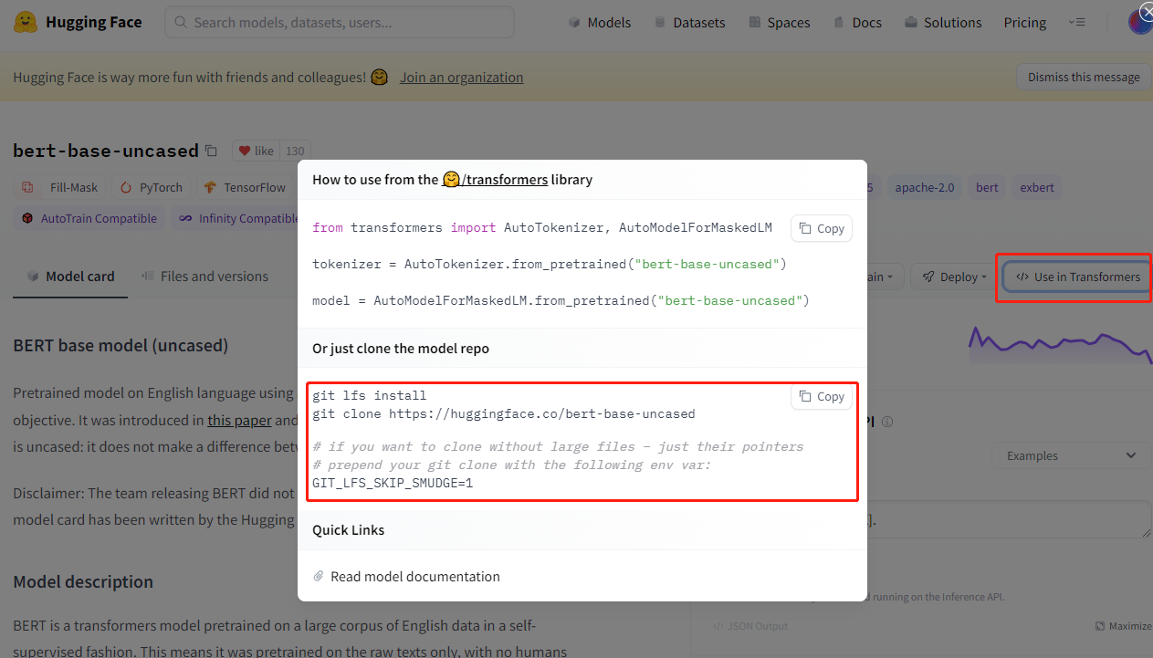Open the Models navigation item
Image resolution: width=1153 pixels, height=658 pixels.
tap(599, 22)
